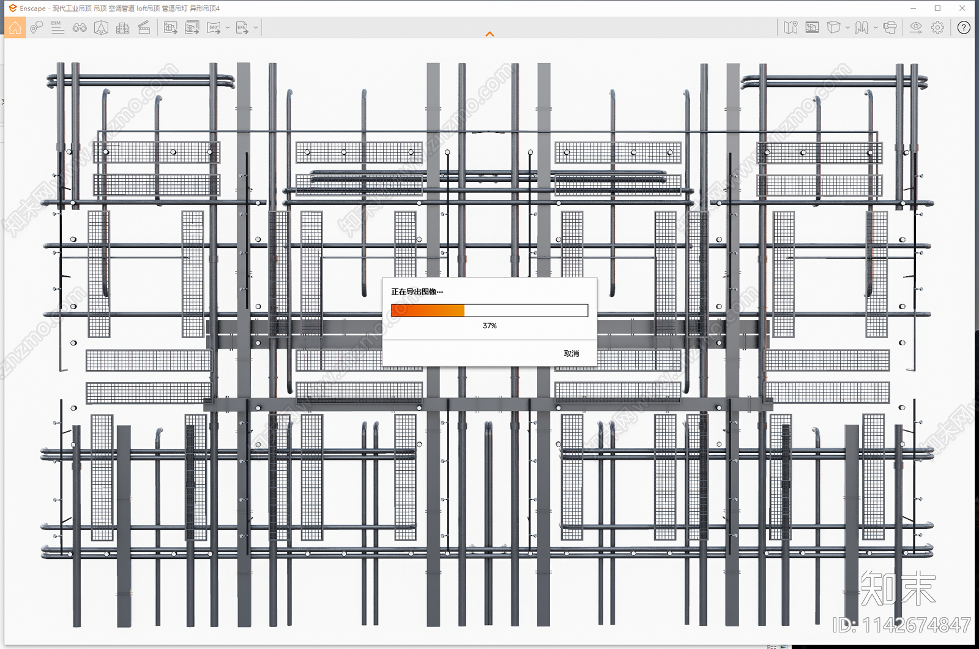979x649 pixels.
Task: Click the Enscape logo in title bar
Action: 12,8
